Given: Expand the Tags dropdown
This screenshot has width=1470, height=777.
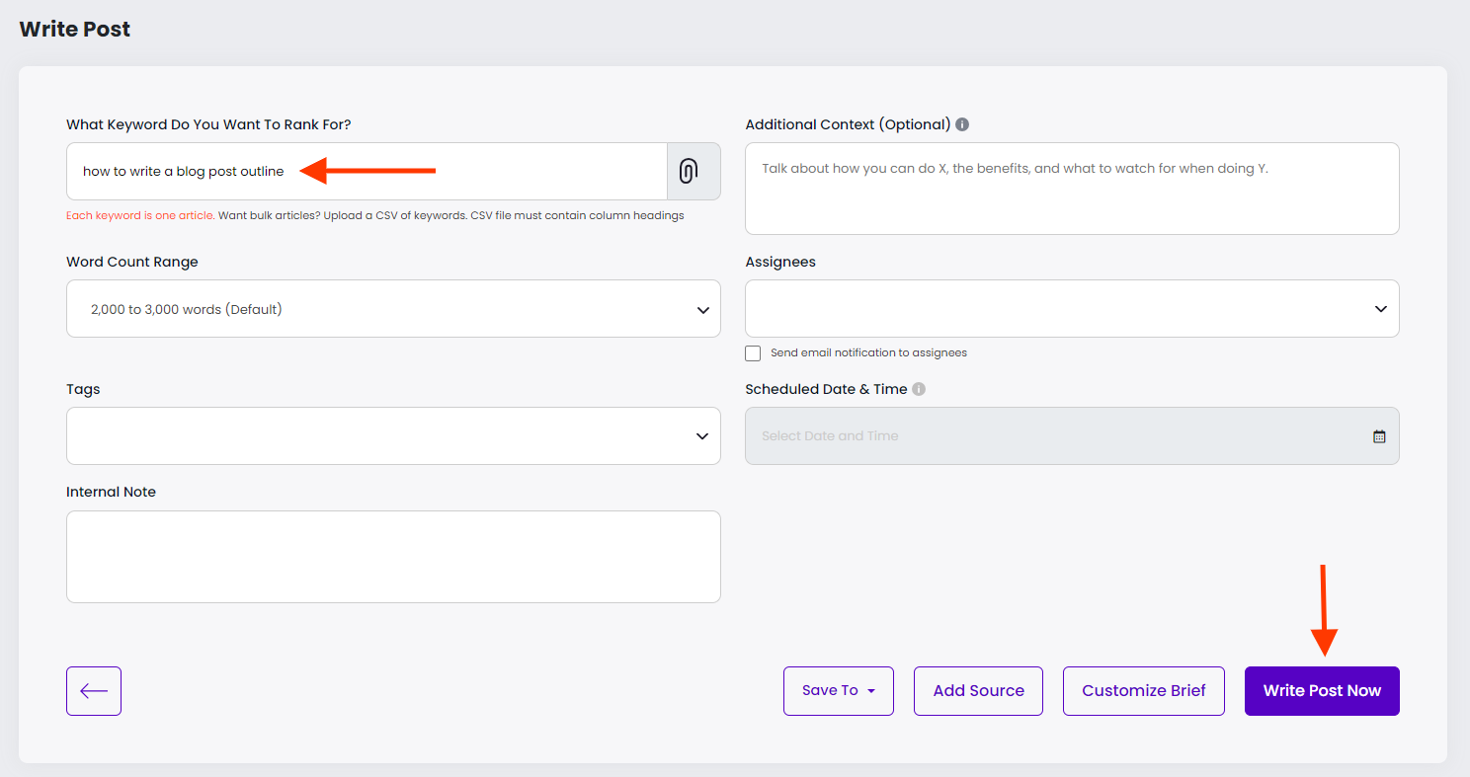Looking at the screenshot, I should [x=393, y=435].
